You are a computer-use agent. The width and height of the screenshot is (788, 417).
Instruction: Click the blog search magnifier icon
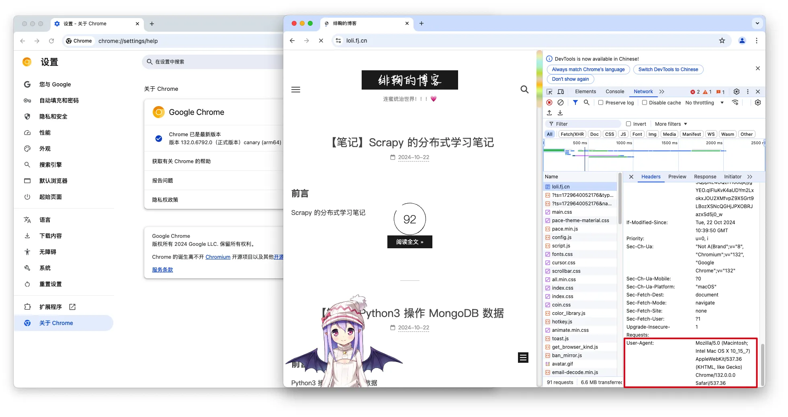tap(524, 90)
